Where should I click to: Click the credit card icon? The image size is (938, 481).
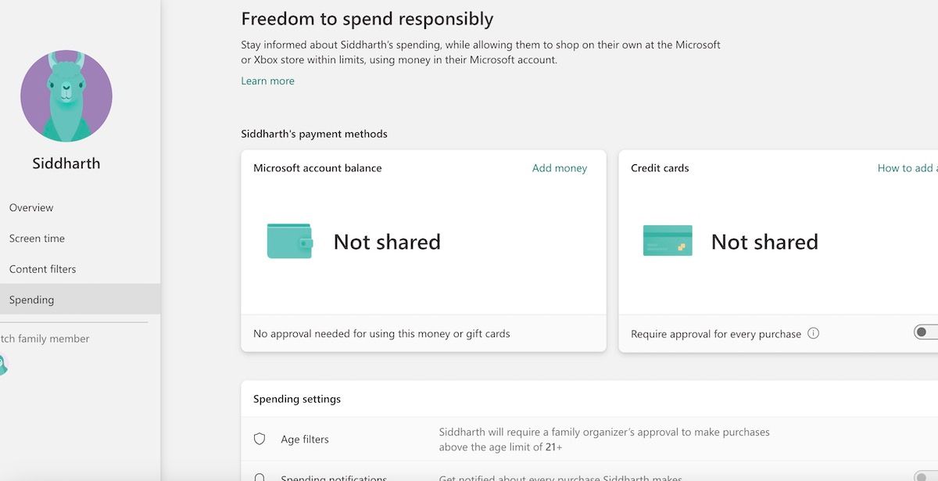pyautogui.click(x=667, y=241)
